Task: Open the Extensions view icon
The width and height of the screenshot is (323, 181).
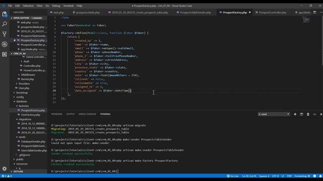Action: (x=5, y=54)
